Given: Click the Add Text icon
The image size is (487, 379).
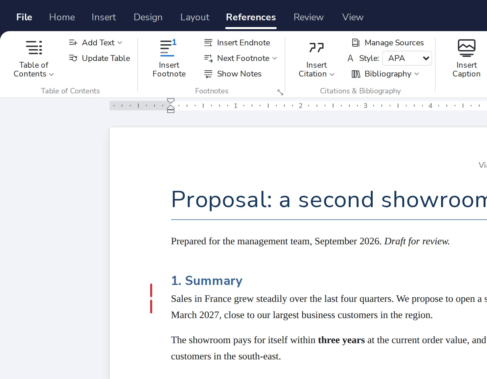Looking at the screenshot, I should pos(73,43).
